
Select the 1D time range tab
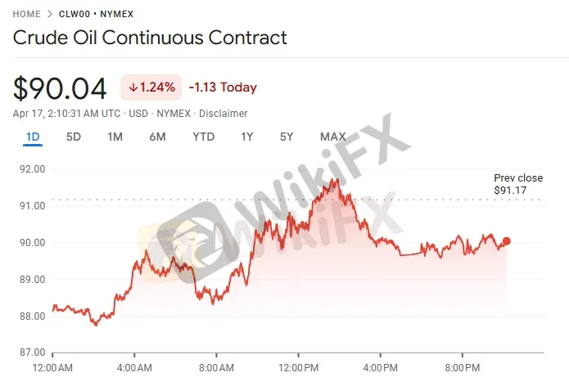33,137
